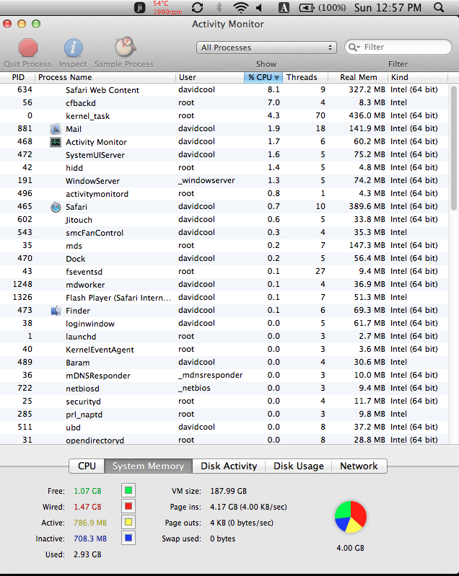The height and width of the screenshot is (576, 459).
Task: Sort by PID column header
Action: [17, 77]
